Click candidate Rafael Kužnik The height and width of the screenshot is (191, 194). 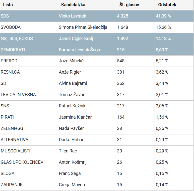[x=72, y=106]
